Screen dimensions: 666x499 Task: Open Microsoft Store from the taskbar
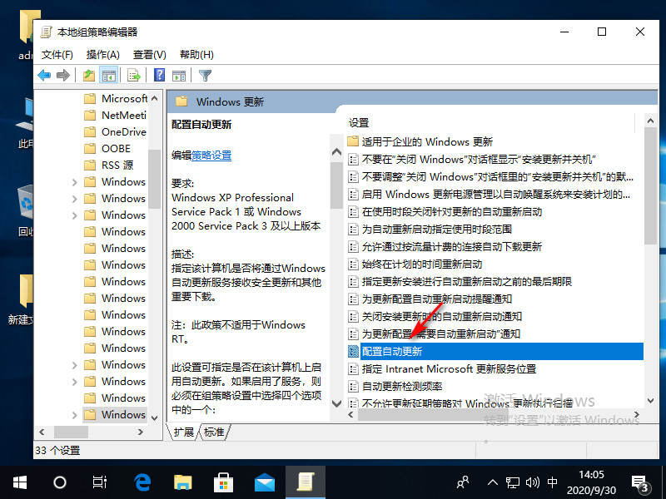point(224,482)
